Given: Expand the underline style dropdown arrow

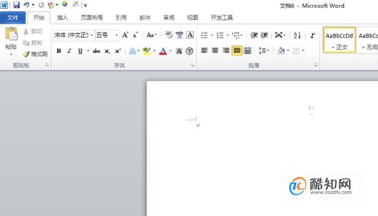Looking at the screenshot, I should pos(88,51).
